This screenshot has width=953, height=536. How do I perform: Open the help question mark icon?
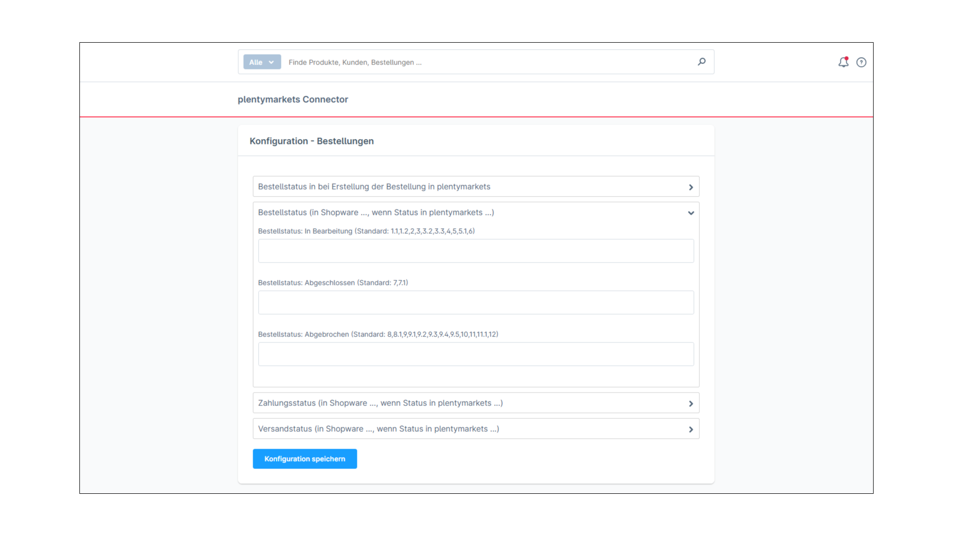coord(861,62)
